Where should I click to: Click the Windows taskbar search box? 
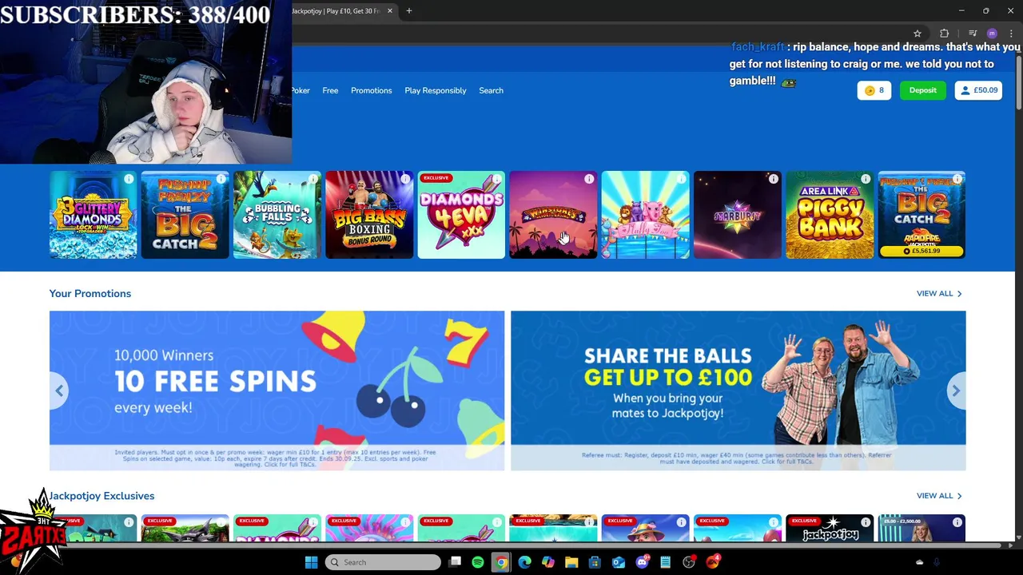click(x=383, y=562)
